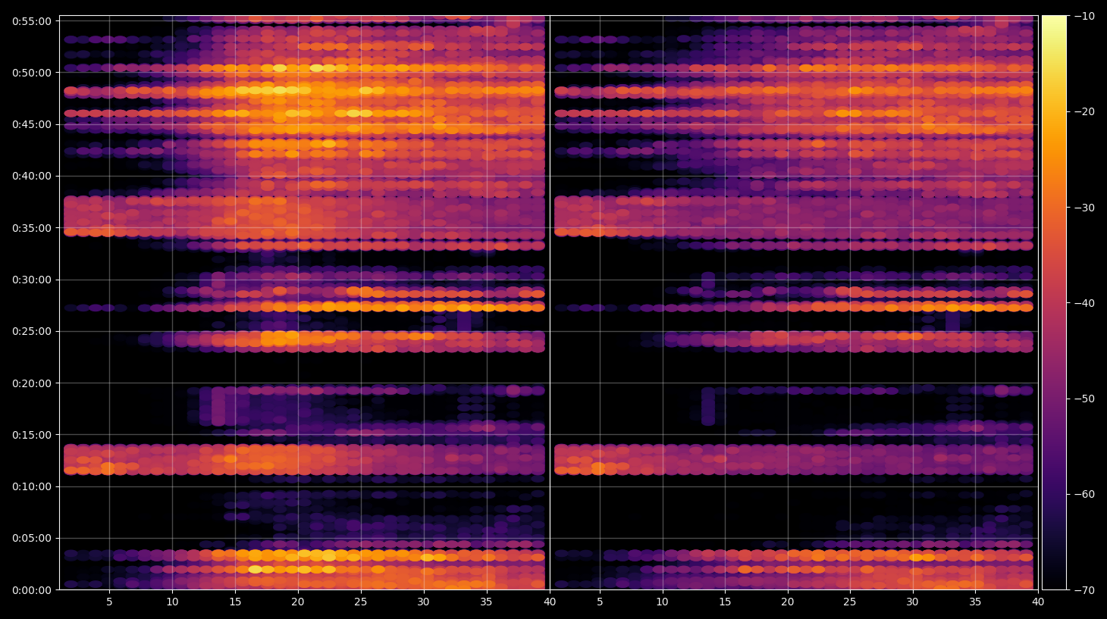This screenshot has height=619, width=1107.
Task: Click x-axis label 15 under the right heatmap
Action: (725, 602)
